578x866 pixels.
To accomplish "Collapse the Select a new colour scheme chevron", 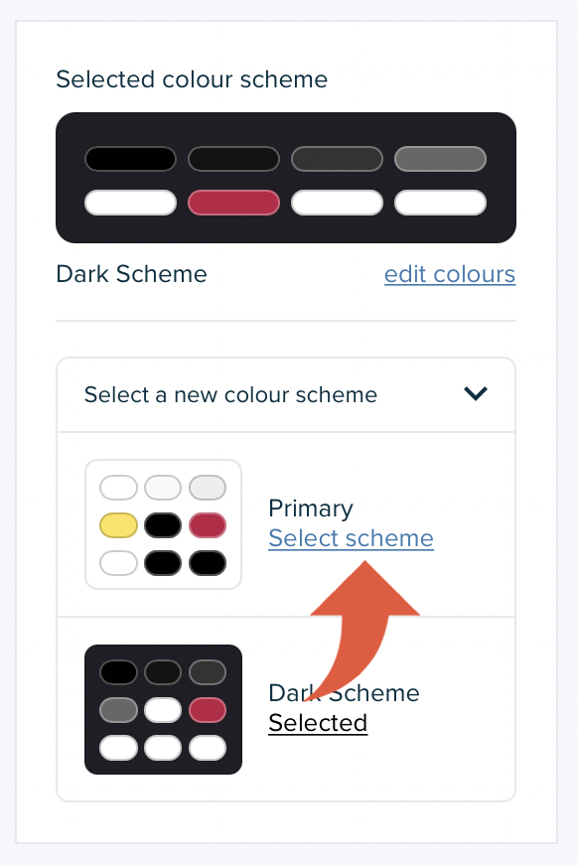I will point(476,394).
